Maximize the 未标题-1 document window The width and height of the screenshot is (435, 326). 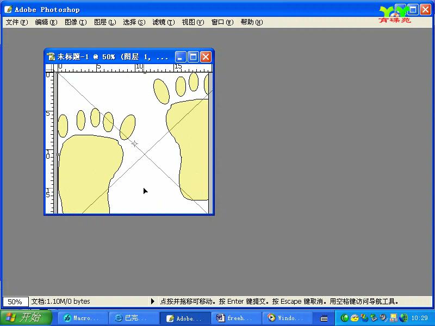pyautogui.click(x=193, y=57)
